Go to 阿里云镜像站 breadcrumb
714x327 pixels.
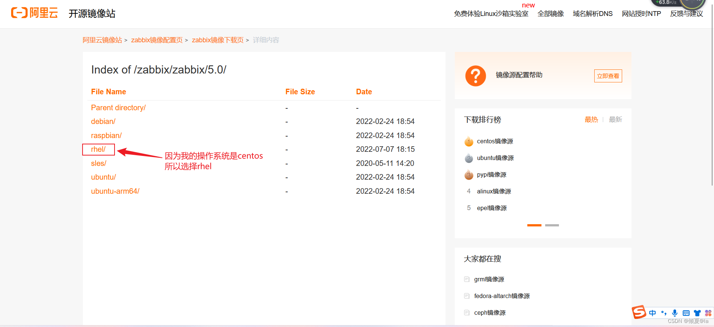tap(102, 40)
